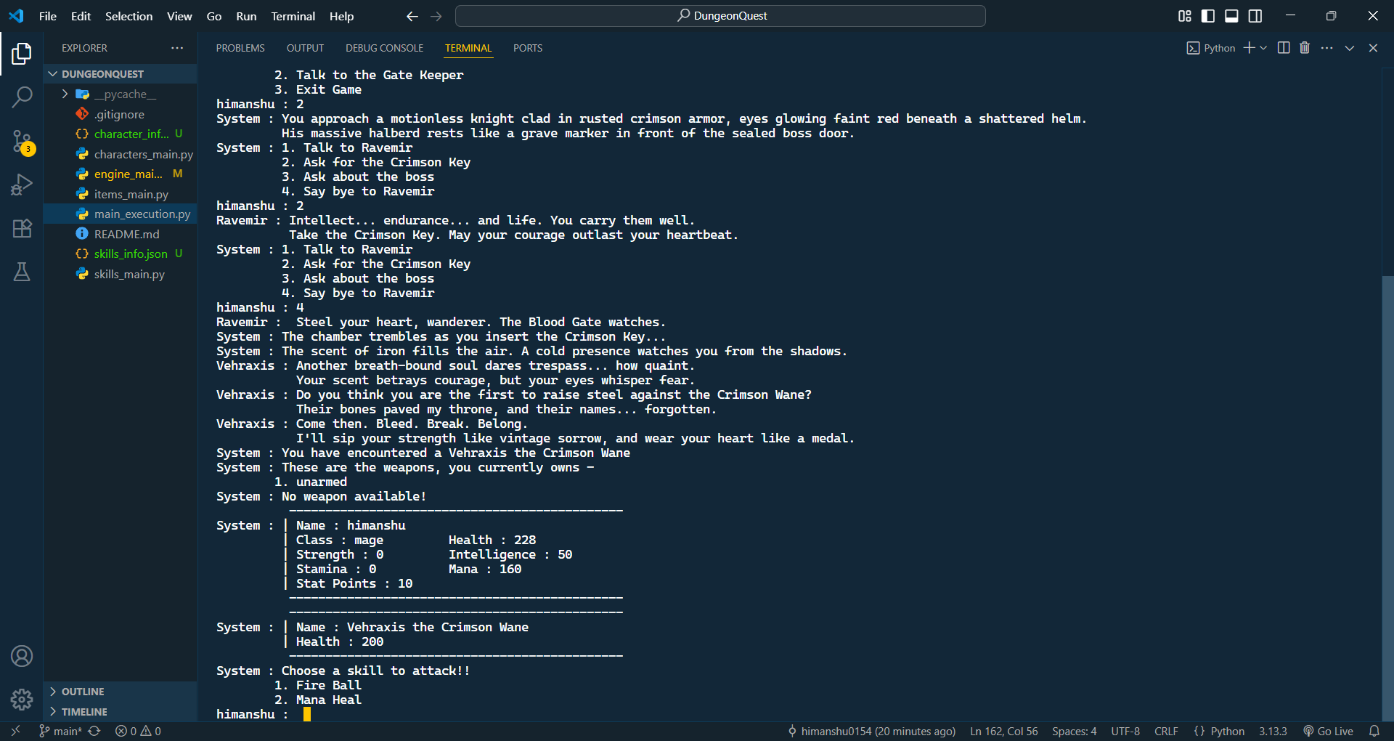Click the himanshu0154 git blame status
Image resolution: width=1394 pixels, height=741 pixels.
coord(871,731)
